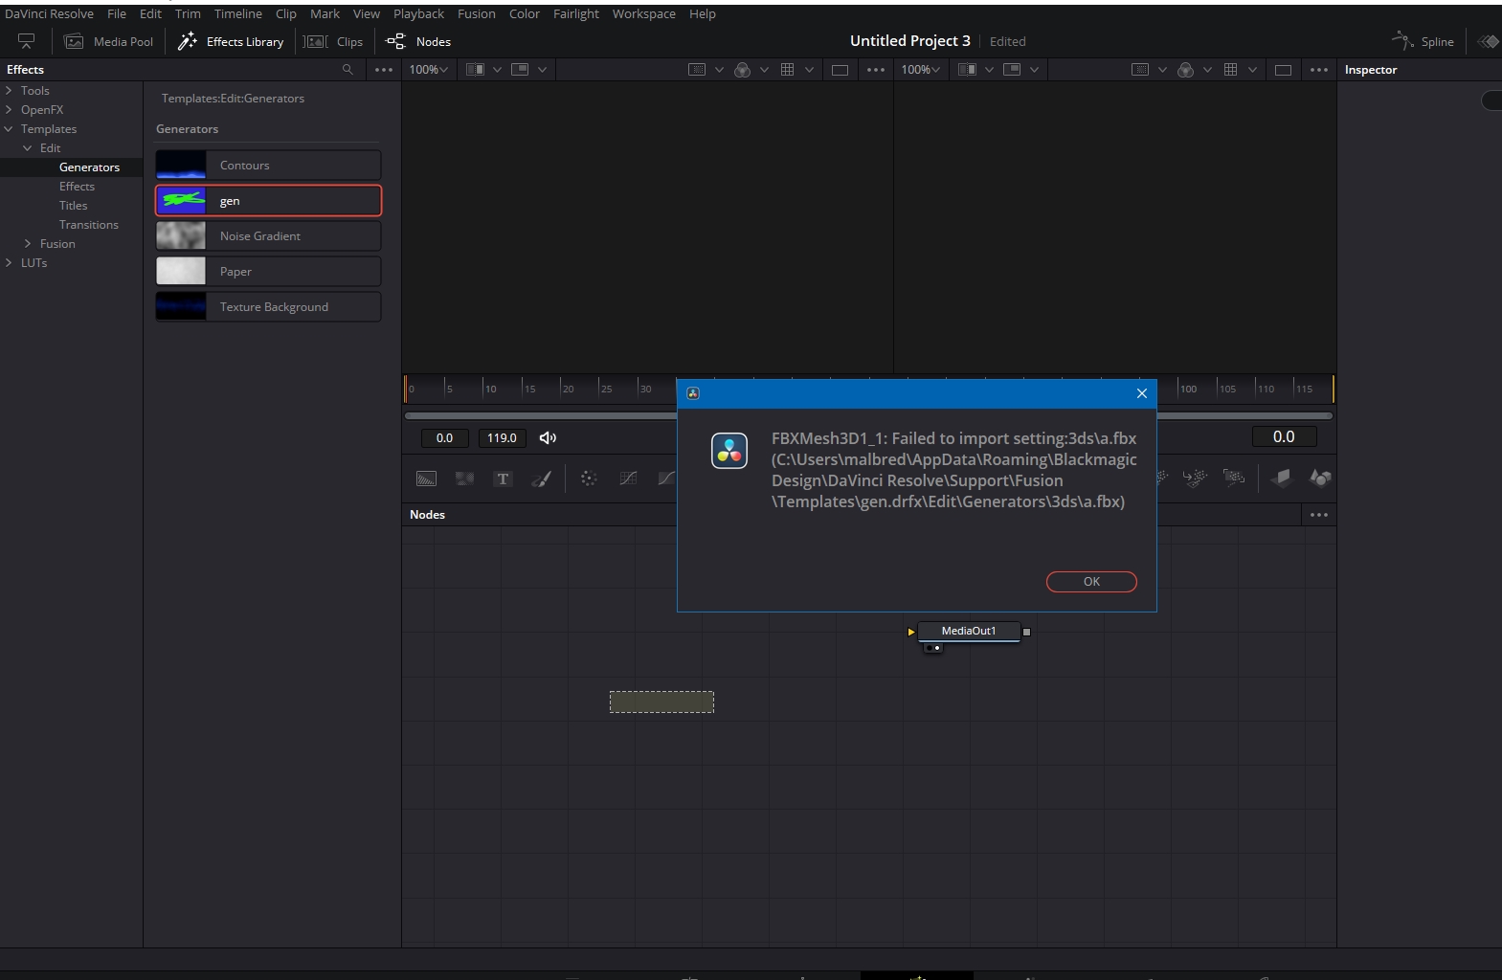
Task: Select the Contours generator template
Action: [268, 165]
